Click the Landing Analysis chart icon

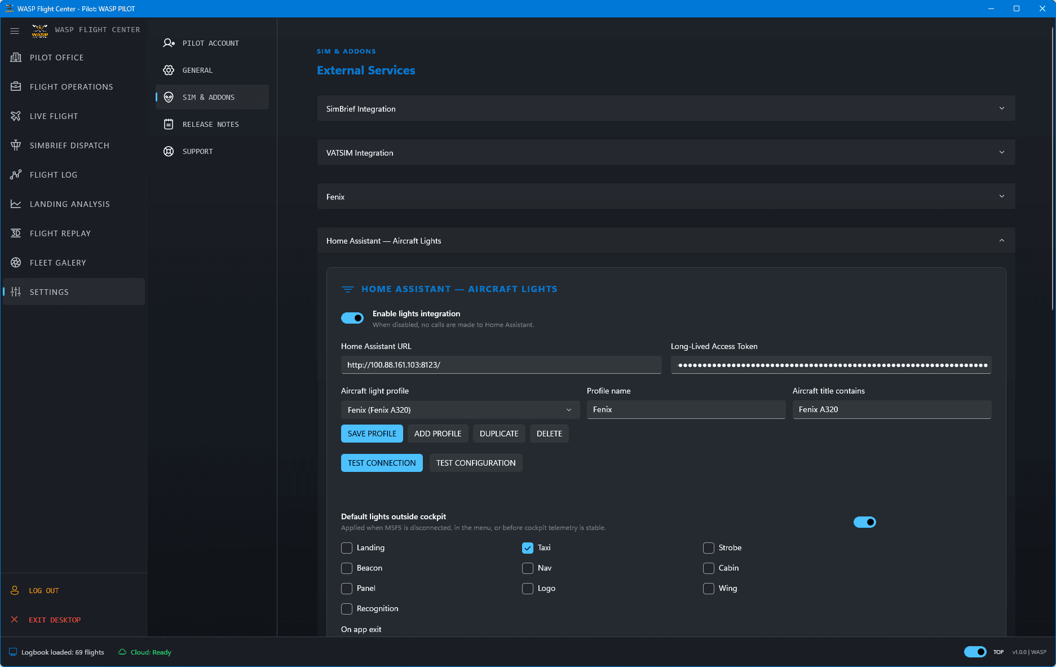16,204
